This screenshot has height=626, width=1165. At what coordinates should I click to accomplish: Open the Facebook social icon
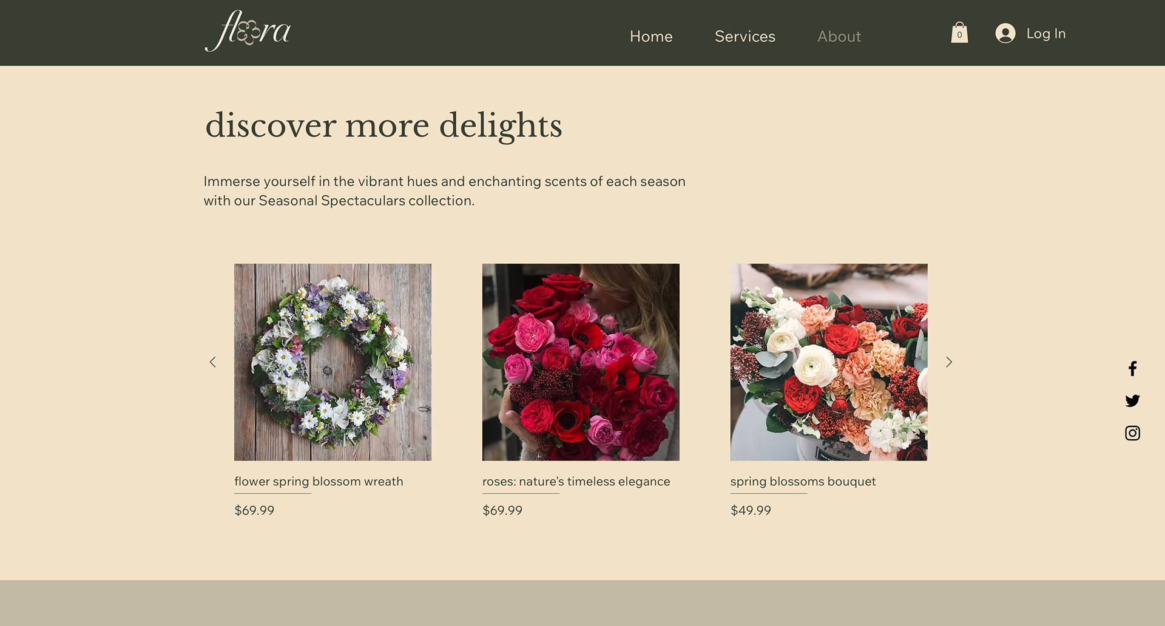(x=1132, y=368)
